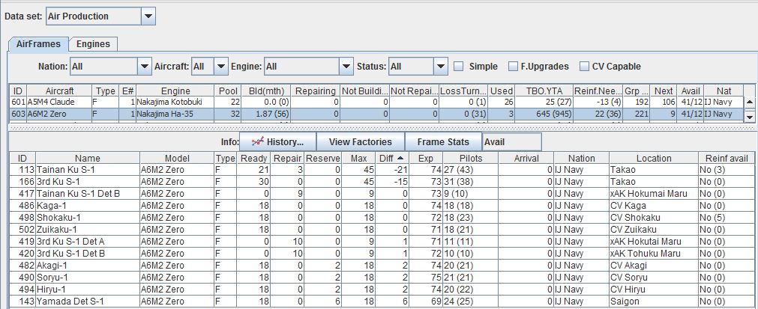Click the Nakajima Ha-35 engine cell
Image resolution: width=758 pixels, height=309 pixels.
175,114
